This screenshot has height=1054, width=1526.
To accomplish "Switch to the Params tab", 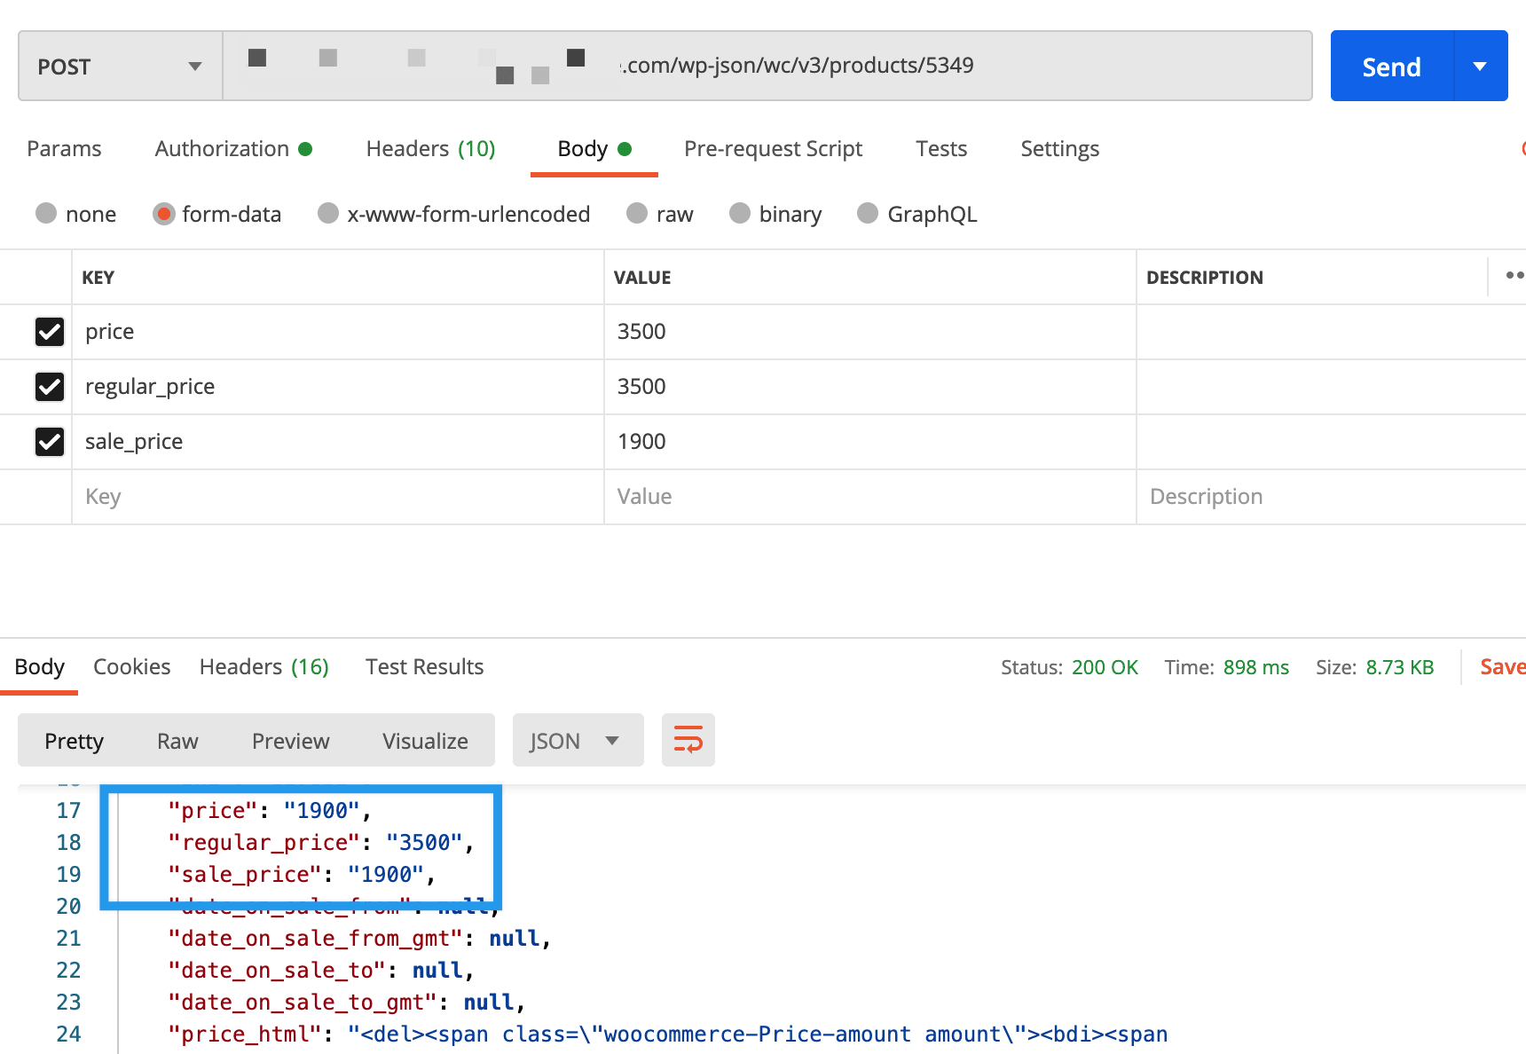I will (x=64, y=149).
